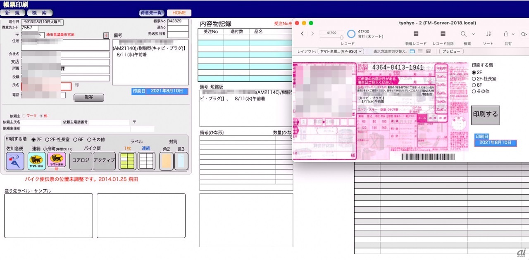Click the 複写 copy button
Screen dimensions: 529x260
[x=88, y=98]
